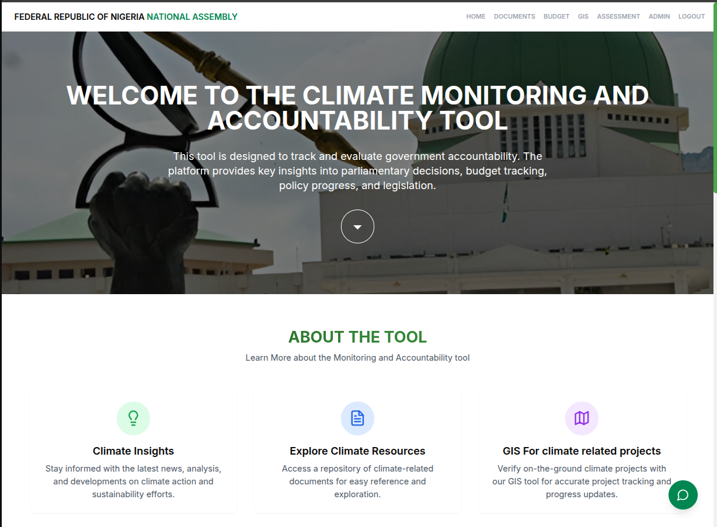Click the circular scroll-down arrow button

point(357,226)
